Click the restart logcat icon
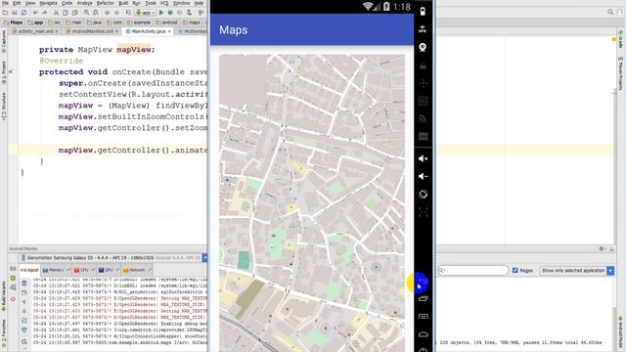 pyautogui.click(x=24, y=341)
